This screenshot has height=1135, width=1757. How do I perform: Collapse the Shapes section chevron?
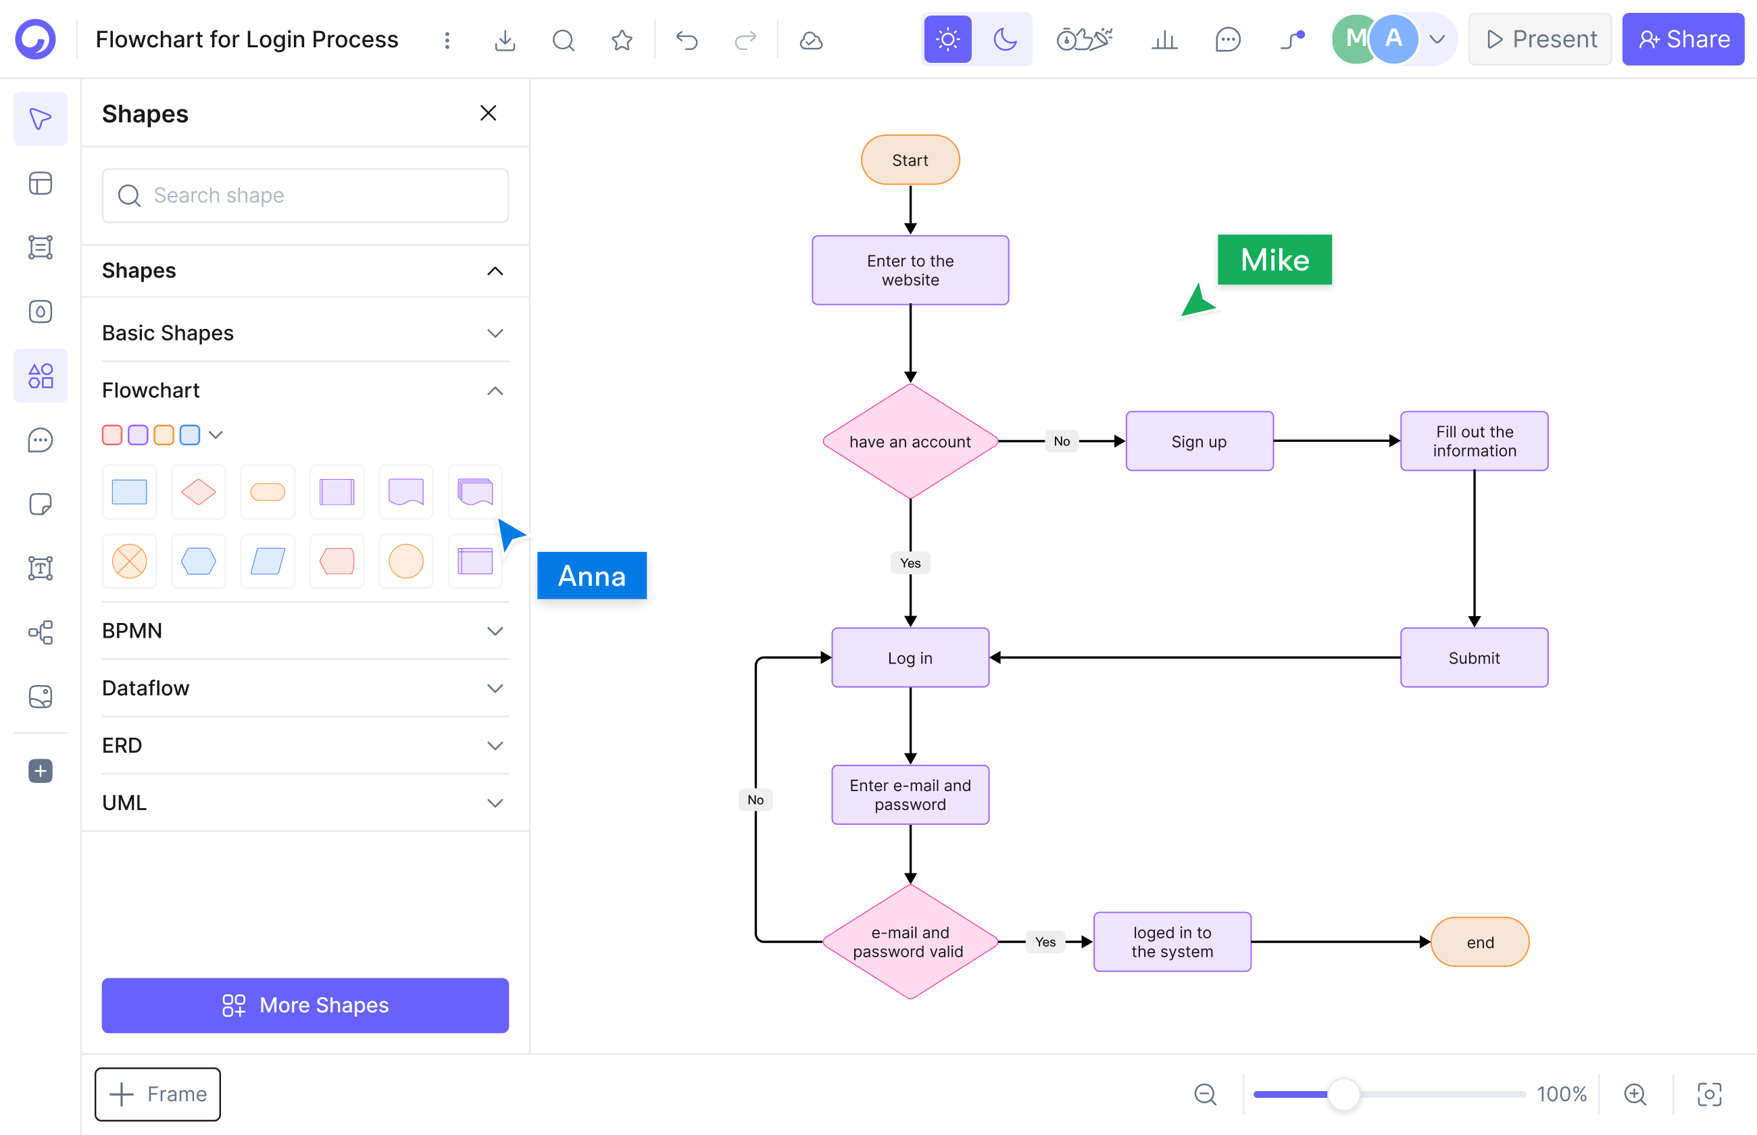[495, 271]
